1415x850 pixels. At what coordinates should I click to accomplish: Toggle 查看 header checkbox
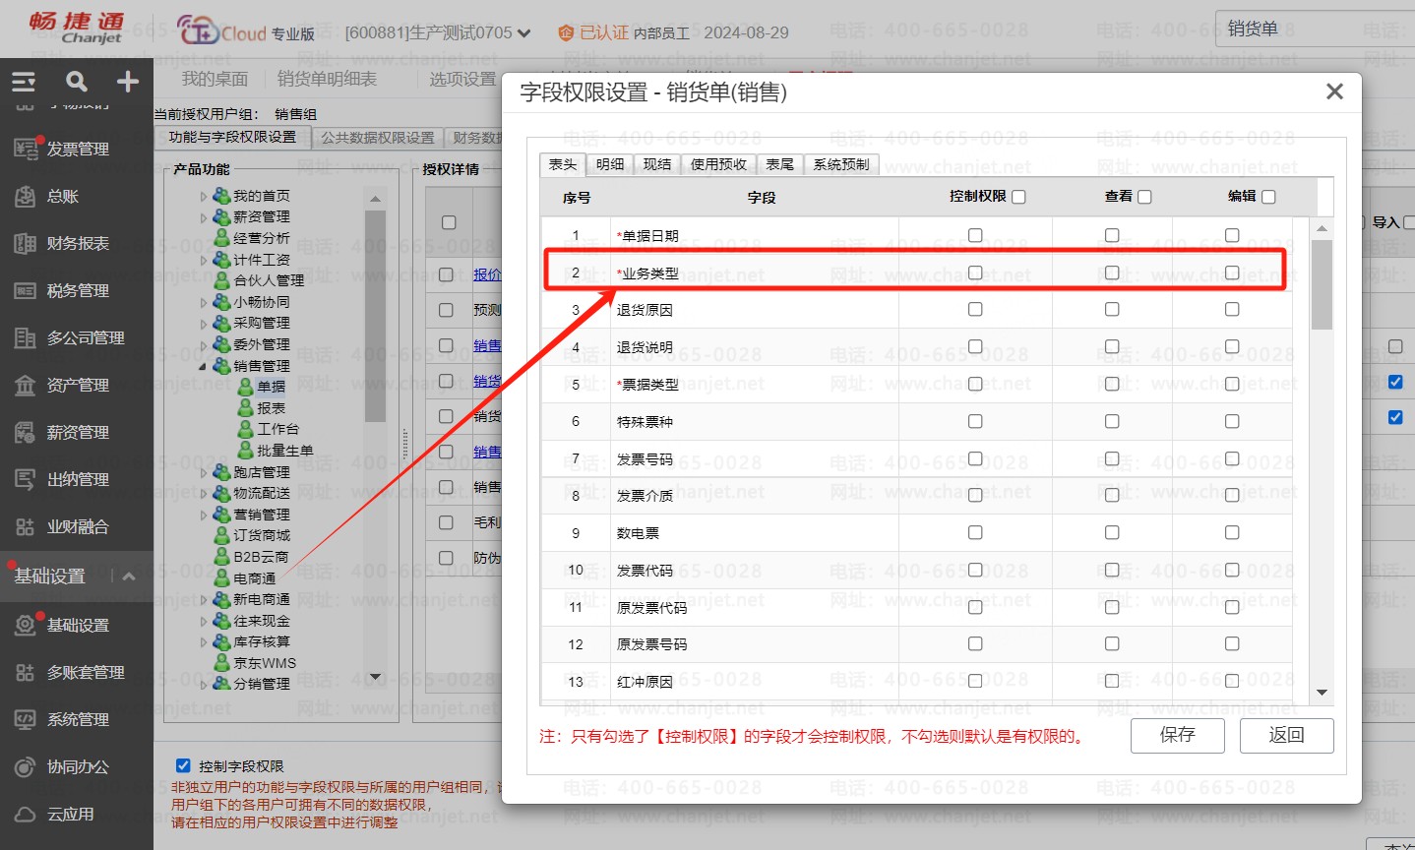pyautogui.click(x=1144, y=197)
